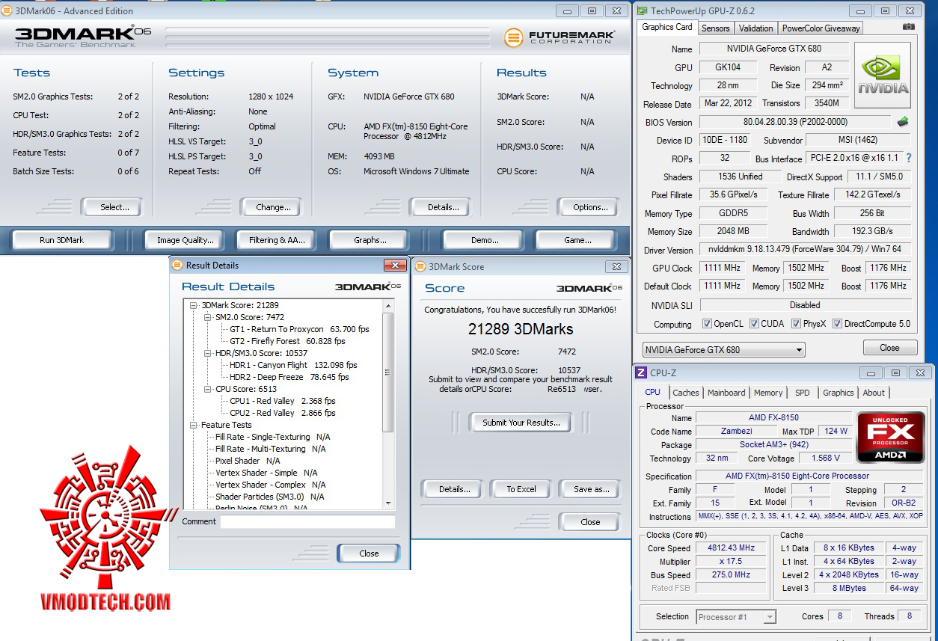Click the Change settings button
Screen dimensions: 938x641
click(273, 207)
